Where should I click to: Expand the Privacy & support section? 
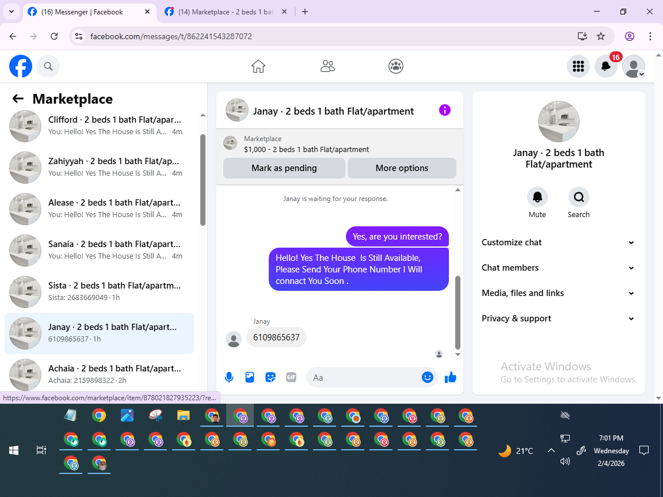point(558,318)
